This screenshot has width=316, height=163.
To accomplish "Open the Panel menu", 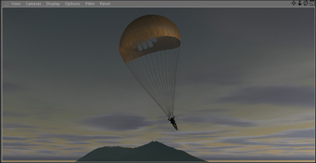I will [x=105, y=4].
